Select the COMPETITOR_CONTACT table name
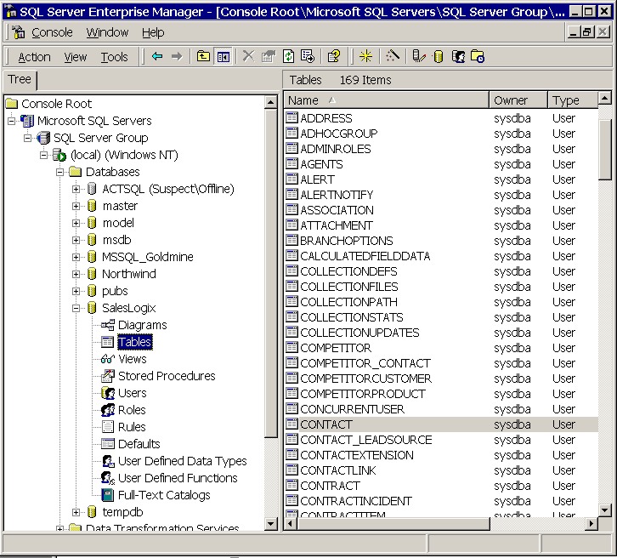 [x=365, y=363]
